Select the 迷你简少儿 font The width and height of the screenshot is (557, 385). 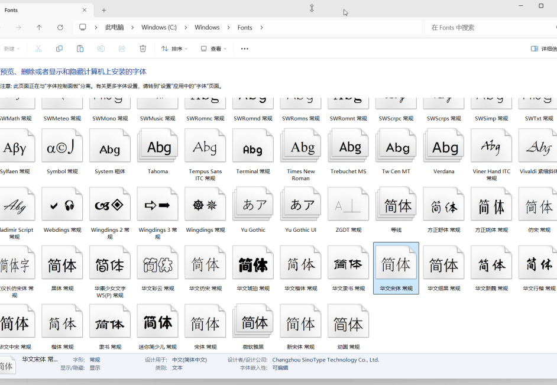point(158,327)
